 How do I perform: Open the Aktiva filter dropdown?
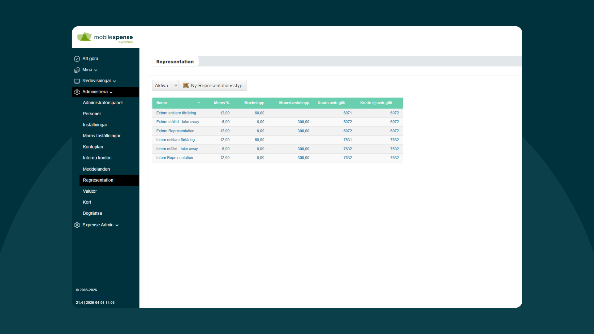166,86
